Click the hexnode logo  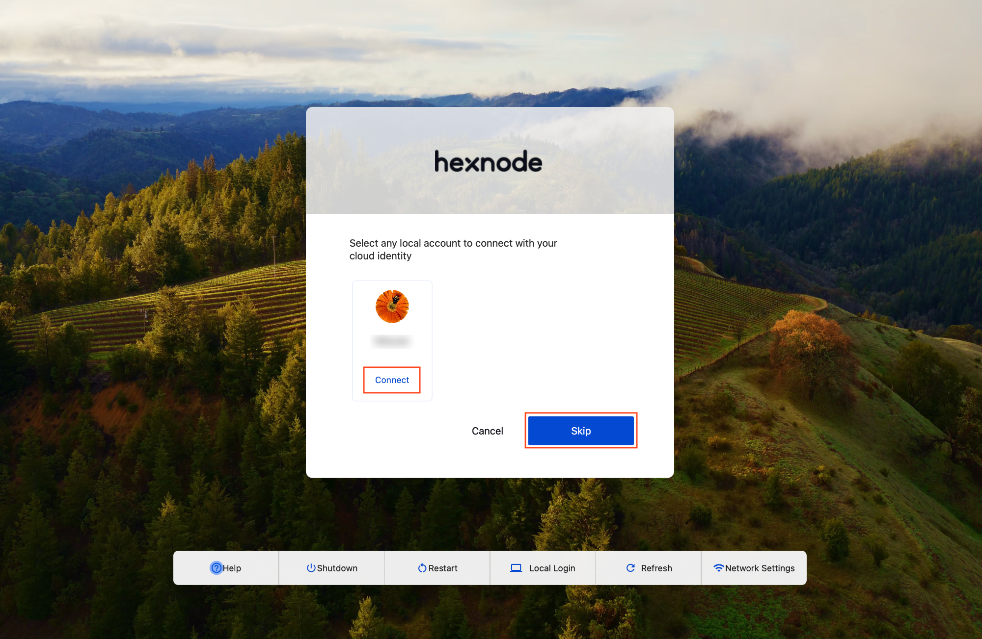pos(489,161)
